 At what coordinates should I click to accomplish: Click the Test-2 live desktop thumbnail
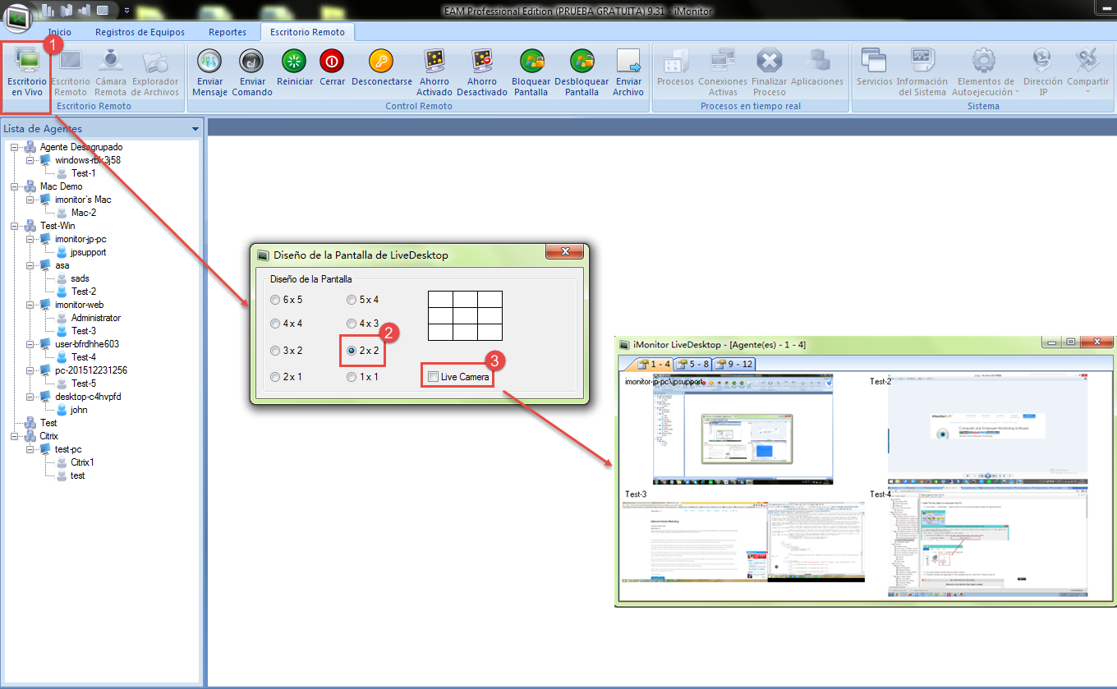point(986,429)
